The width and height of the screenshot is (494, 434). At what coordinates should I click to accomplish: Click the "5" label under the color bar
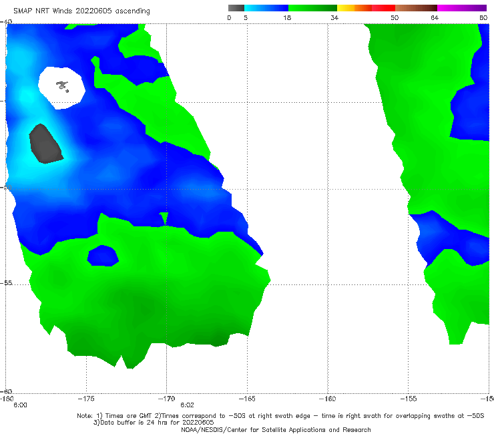click(246, 17)
